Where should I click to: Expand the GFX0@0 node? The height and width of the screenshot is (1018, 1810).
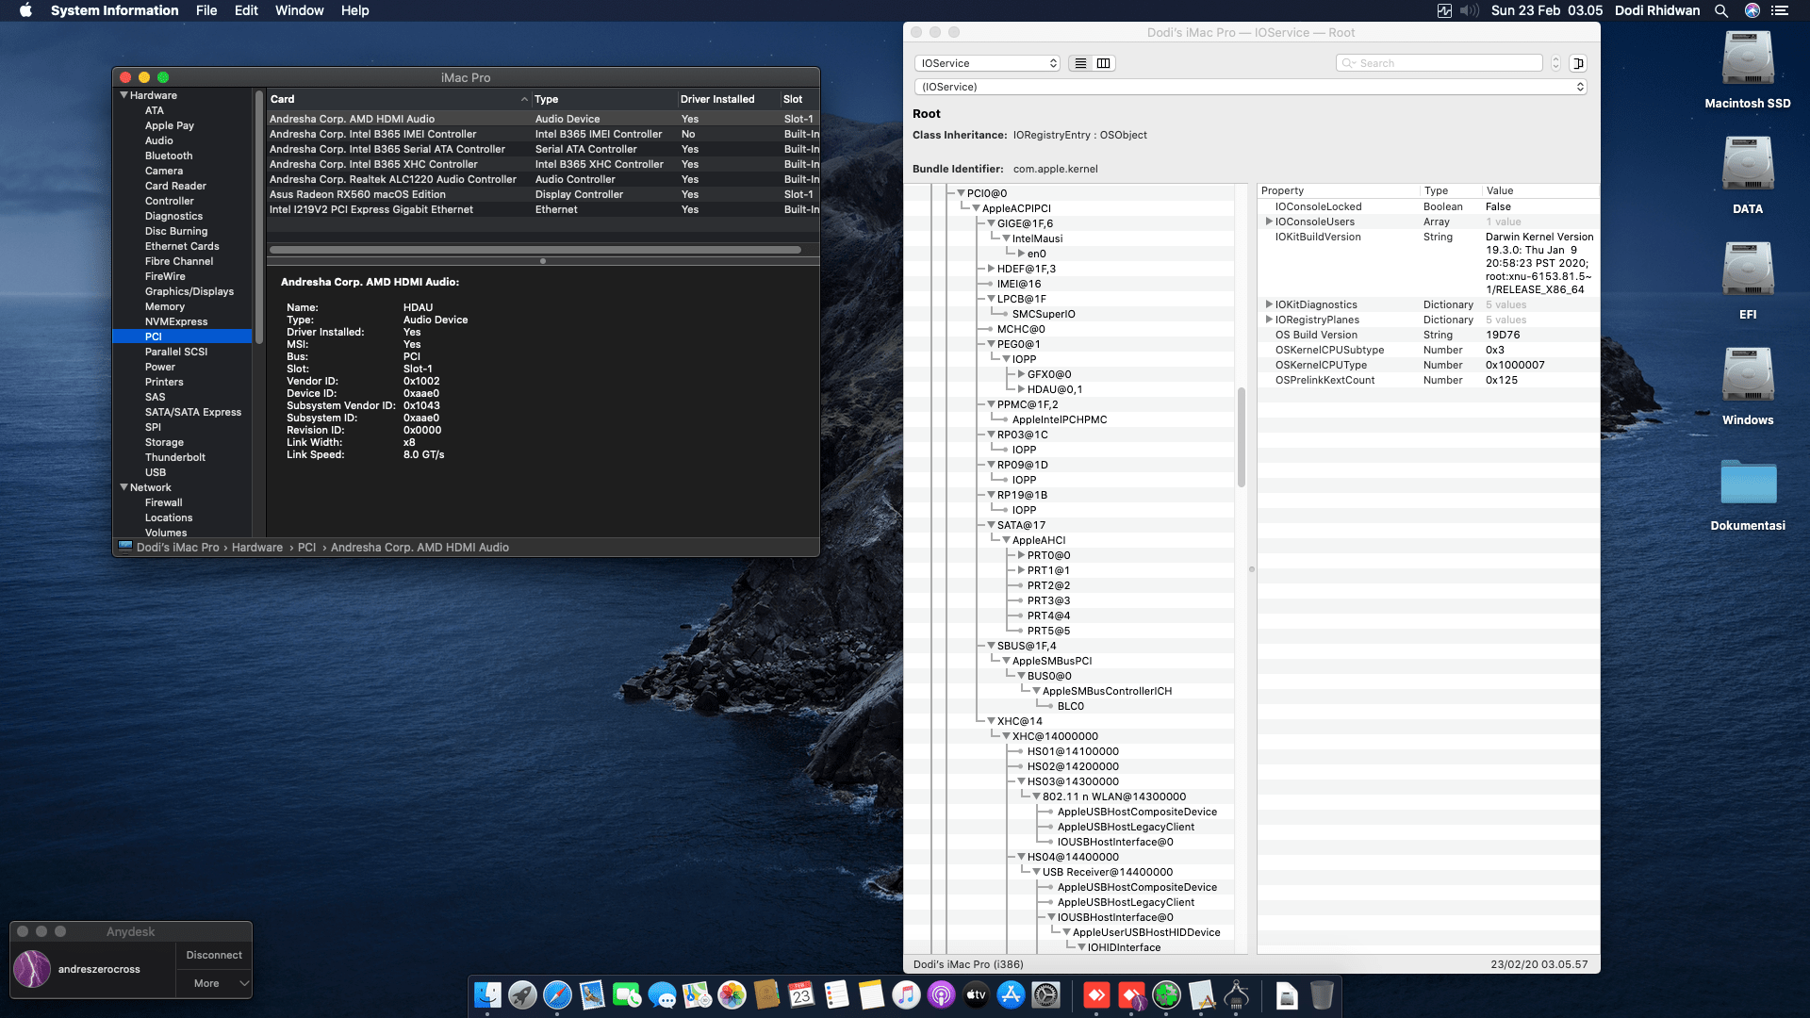[x=1021, y=374]
